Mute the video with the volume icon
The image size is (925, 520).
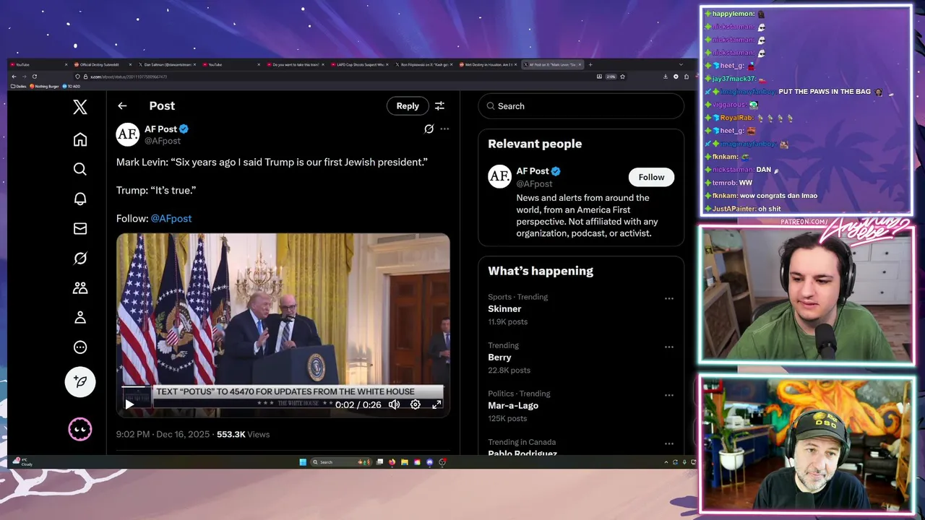click(394, 404)
